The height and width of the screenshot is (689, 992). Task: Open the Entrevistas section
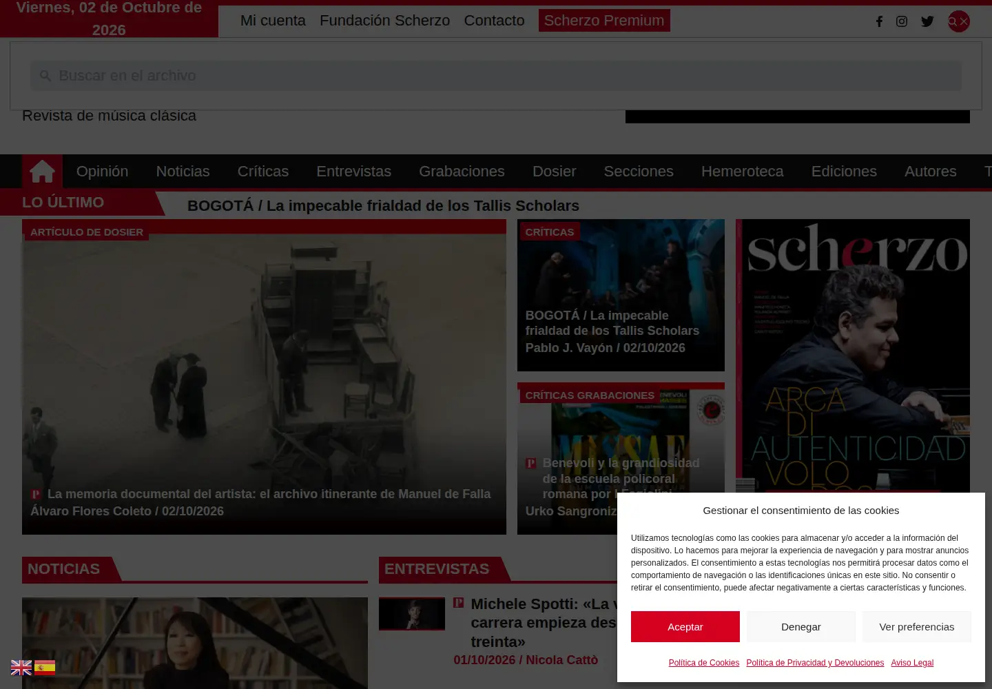click(353, 171)
